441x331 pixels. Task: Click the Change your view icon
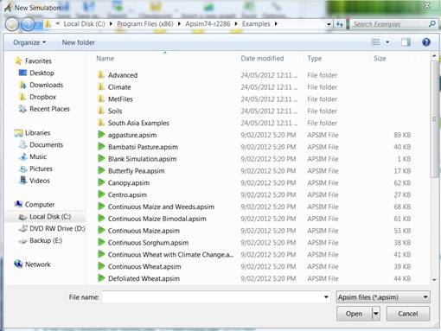[375, 42]
